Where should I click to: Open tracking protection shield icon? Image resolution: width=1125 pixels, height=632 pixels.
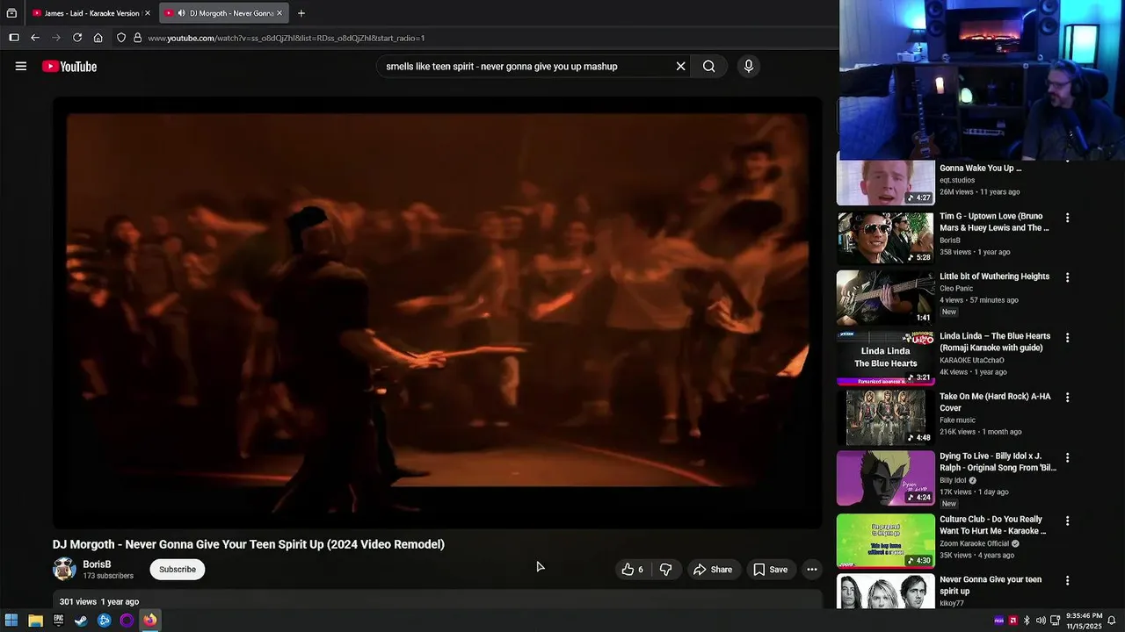[121, 38]
